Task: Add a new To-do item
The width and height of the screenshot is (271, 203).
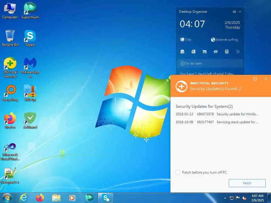Action: [210, 63]
